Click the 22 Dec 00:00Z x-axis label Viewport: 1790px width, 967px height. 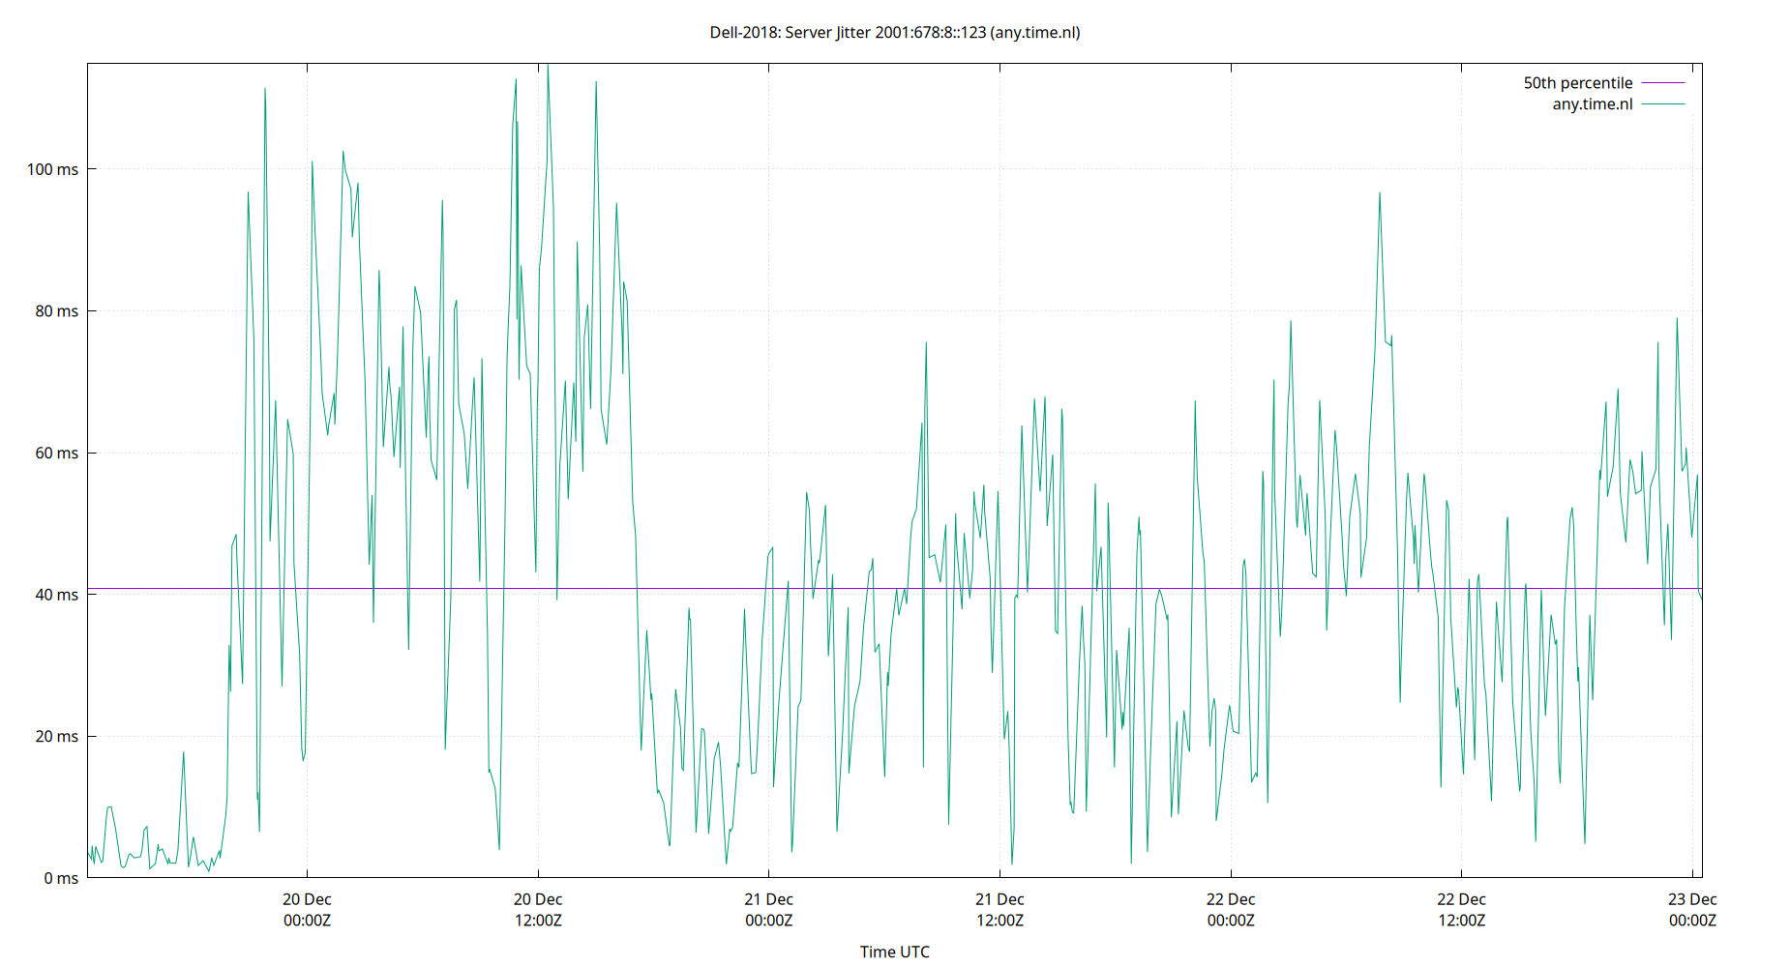pos(1232,909)
